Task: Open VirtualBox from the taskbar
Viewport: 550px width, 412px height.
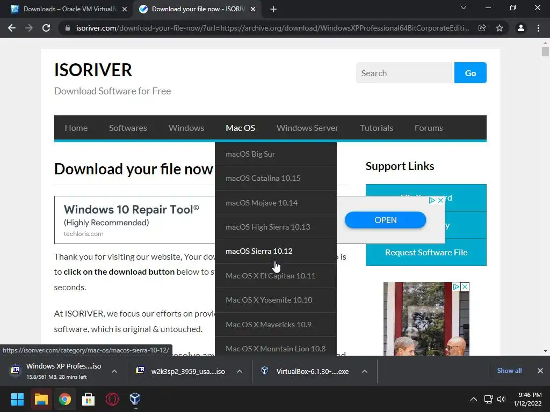Action: click(135, 399)
